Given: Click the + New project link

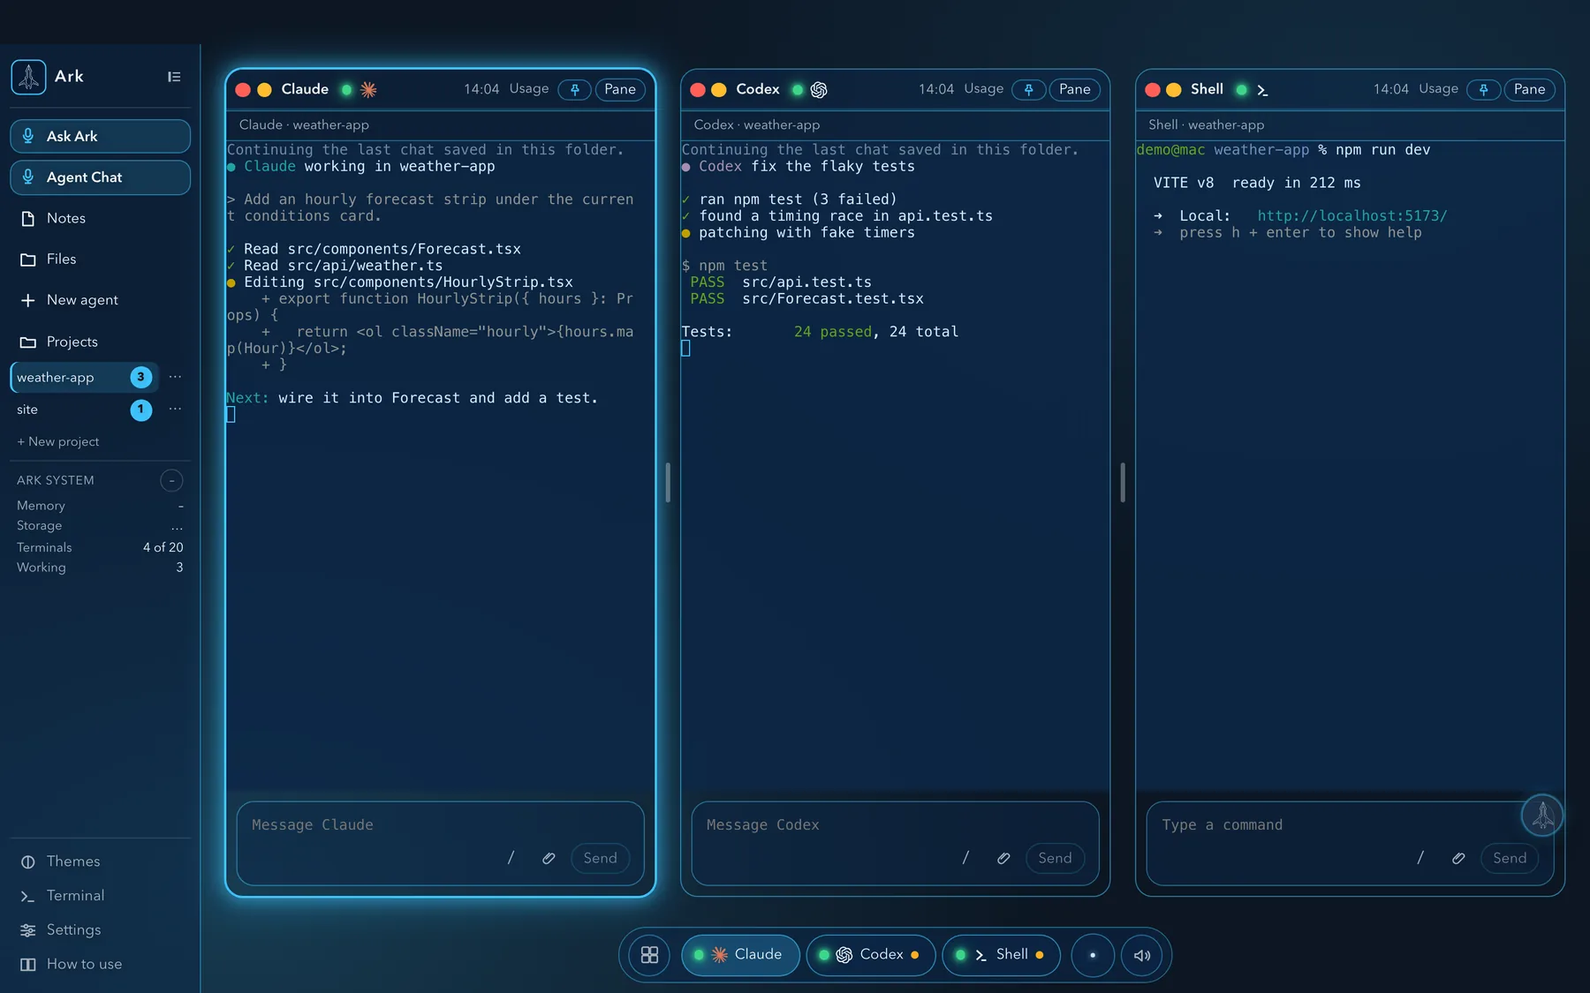Looking at the screenshot, I should (x=58, y=441).
